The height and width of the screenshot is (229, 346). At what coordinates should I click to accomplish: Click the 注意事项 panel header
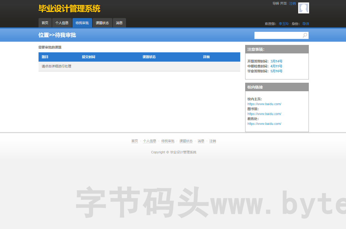pyautogui.click(x=277, y=49)
